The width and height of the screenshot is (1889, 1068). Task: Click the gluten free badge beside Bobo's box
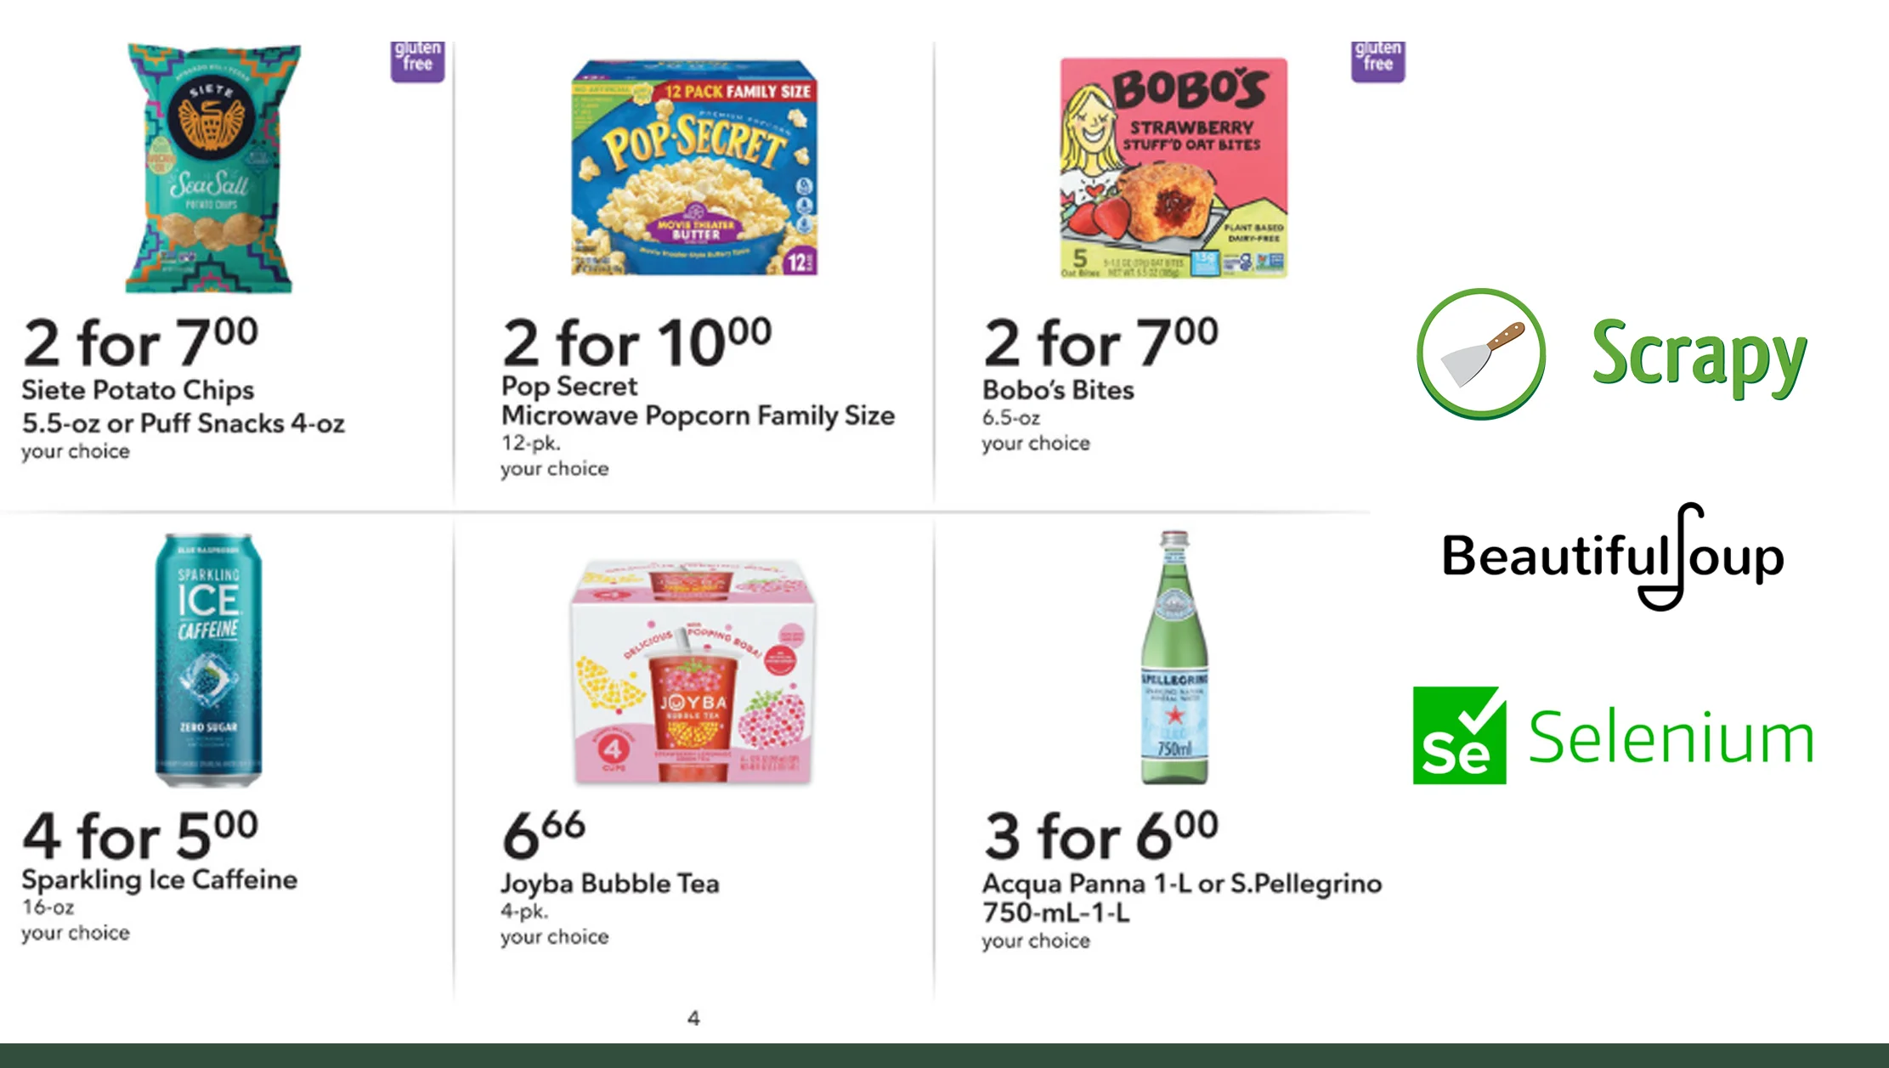[1377, 60]
